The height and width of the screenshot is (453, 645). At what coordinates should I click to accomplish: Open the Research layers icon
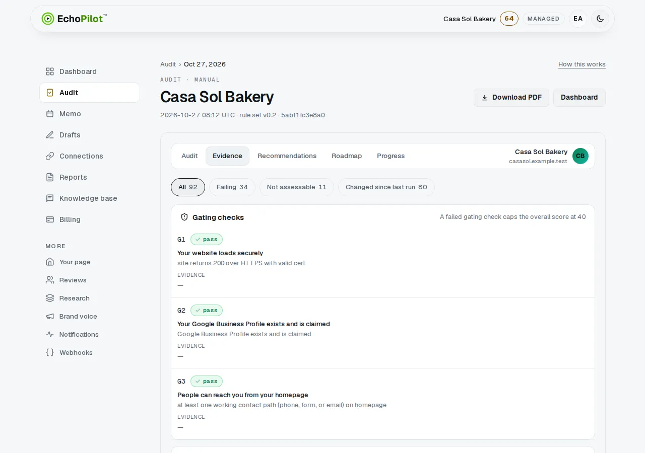pyautogui.click(x=50, y=298)
